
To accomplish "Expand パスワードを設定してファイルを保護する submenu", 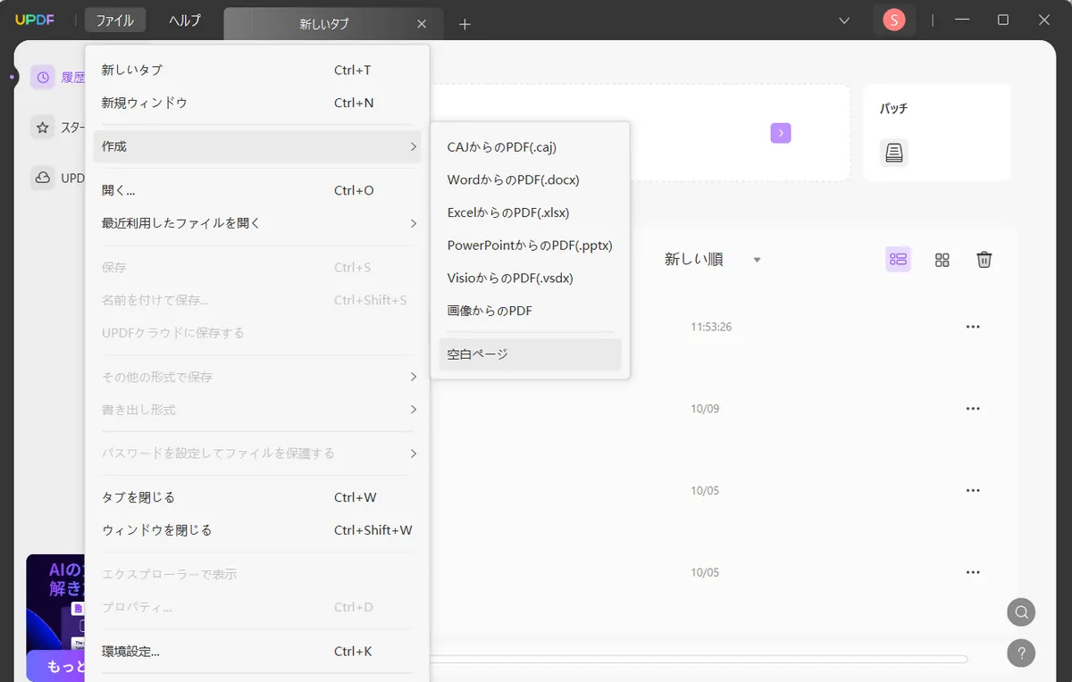I will tap(257, 454).
